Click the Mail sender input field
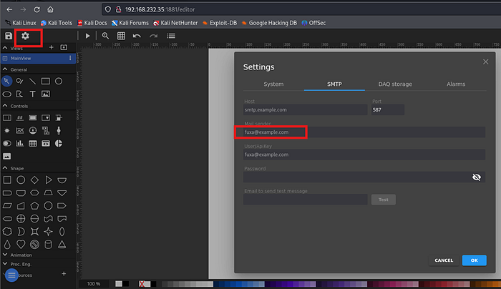Screen dimensions: 501x289 pos(364,132)
